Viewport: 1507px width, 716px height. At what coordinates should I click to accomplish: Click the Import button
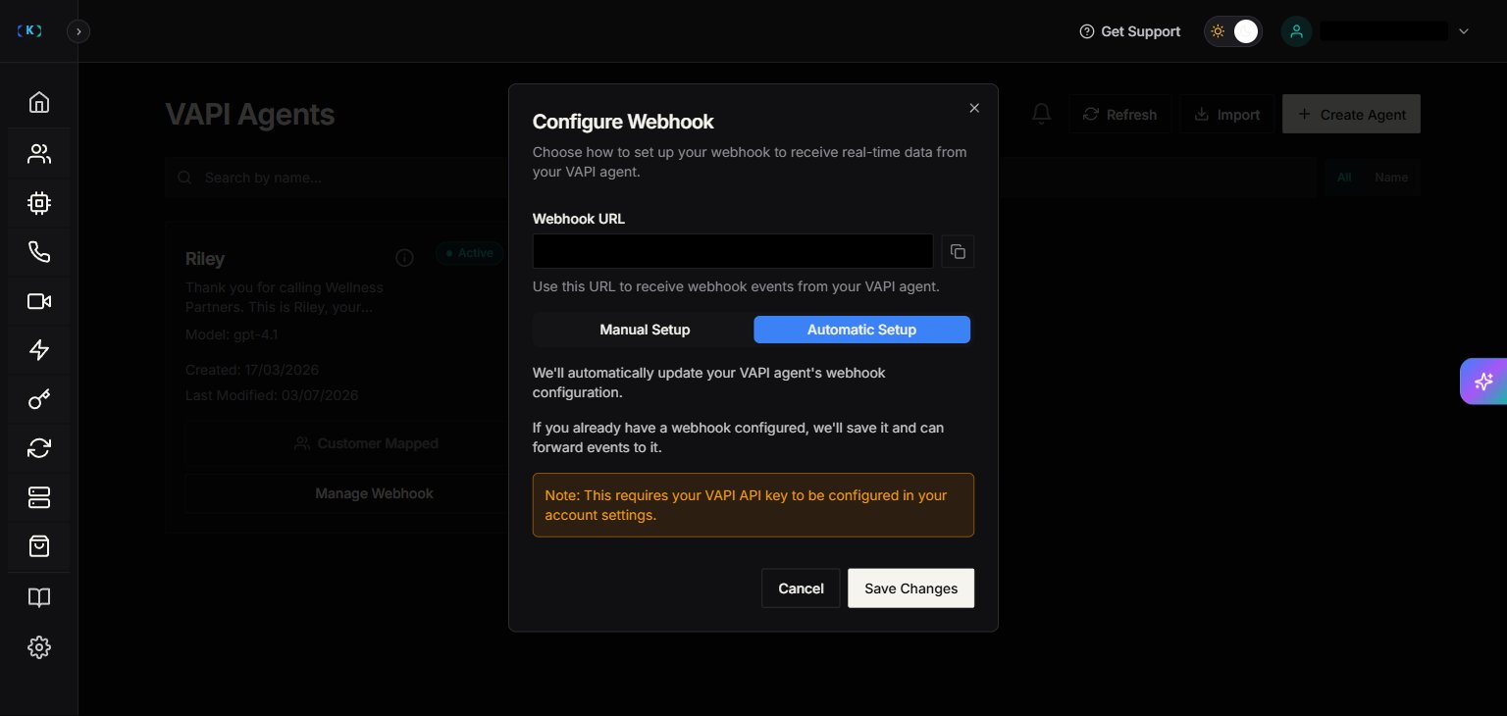[x=1226, y=115]
